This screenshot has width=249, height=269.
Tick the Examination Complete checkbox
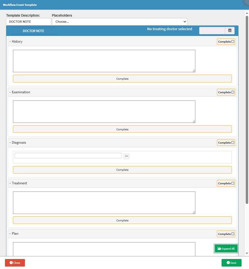(x=233, y=92)
